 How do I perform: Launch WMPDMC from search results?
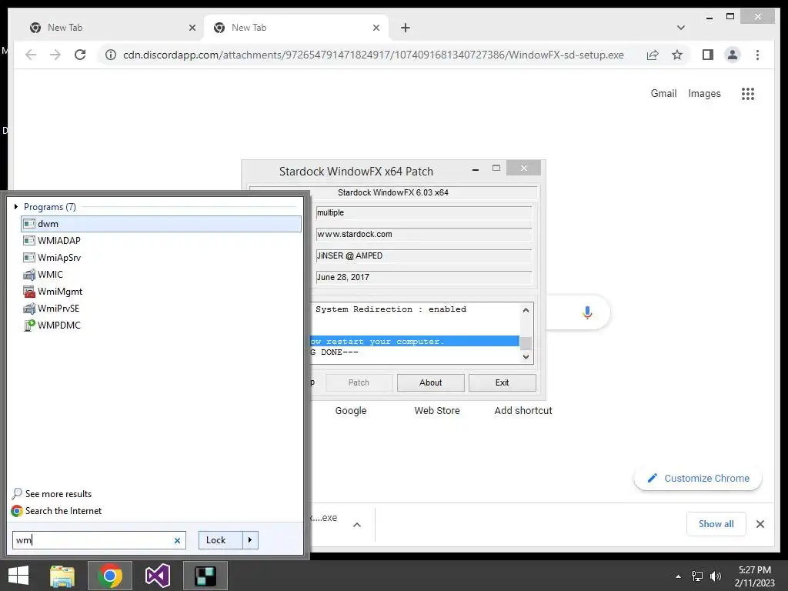click(x=162, y=326)
